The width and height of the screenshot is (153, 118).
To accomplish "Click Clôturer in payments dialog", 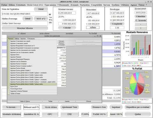I will [89, 101].
